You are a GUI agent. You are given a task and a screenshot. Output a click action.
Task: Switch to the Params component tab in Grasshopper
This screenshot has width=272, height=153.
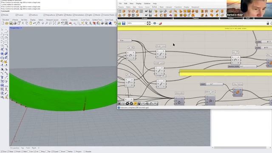click(x=121, y=7)
